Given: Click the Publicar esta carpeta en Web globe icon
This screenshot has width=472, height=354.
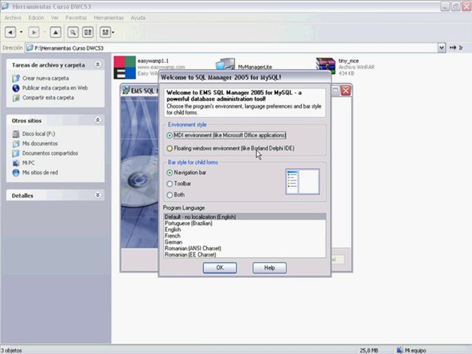Looking at the screenshot, I should (16, 88).
